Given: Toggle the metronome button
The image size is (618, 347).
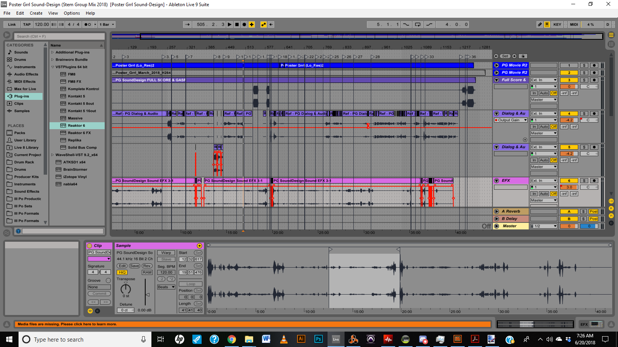Looking at the screenshot, I should [x=88, y=24].
